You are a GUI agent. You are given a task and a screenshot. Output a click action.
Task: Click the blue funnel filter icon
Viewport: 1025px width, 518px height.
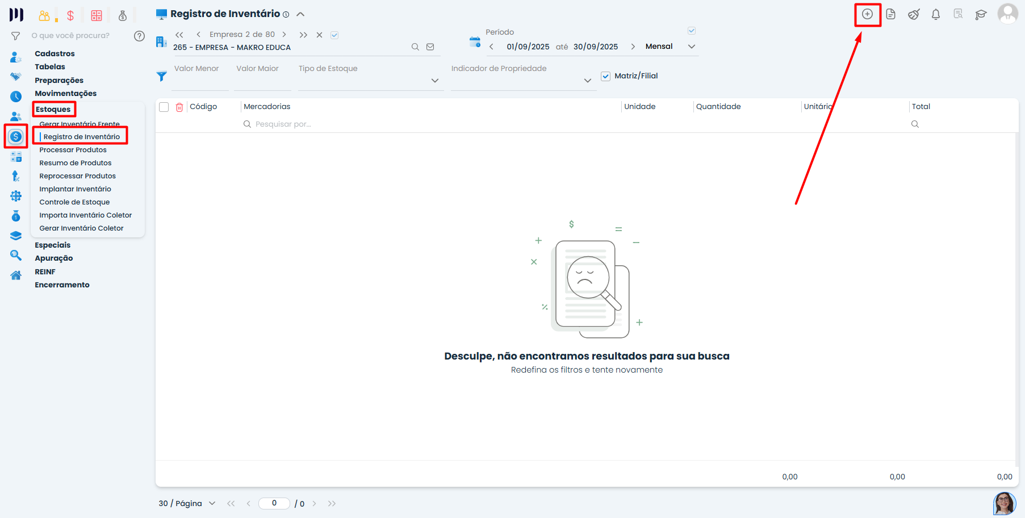pos(162,76)
